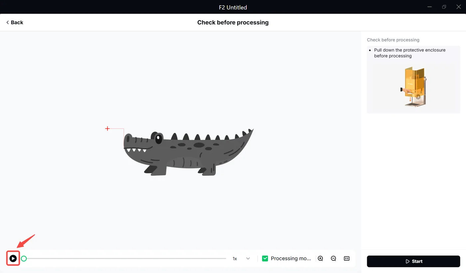Viewport: 466px width, 273px height.
Task: Zoom out of the preview canvas
Action: tap(334, 258)
